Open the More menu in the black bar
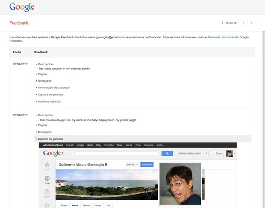265x208 pixels. pos(160,145)
